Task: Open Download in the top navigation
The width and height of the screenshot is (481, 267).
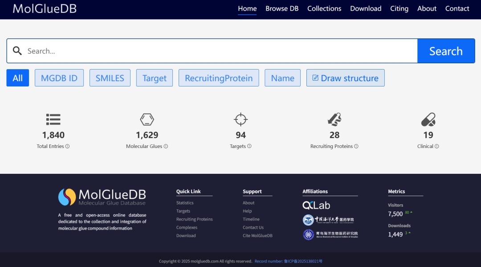Action: tap(366, 8)
